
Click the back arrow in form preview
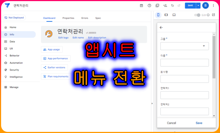point(161,28)
